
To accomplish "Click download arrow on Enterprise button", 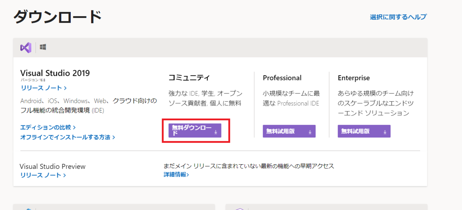I will [385, 132].
